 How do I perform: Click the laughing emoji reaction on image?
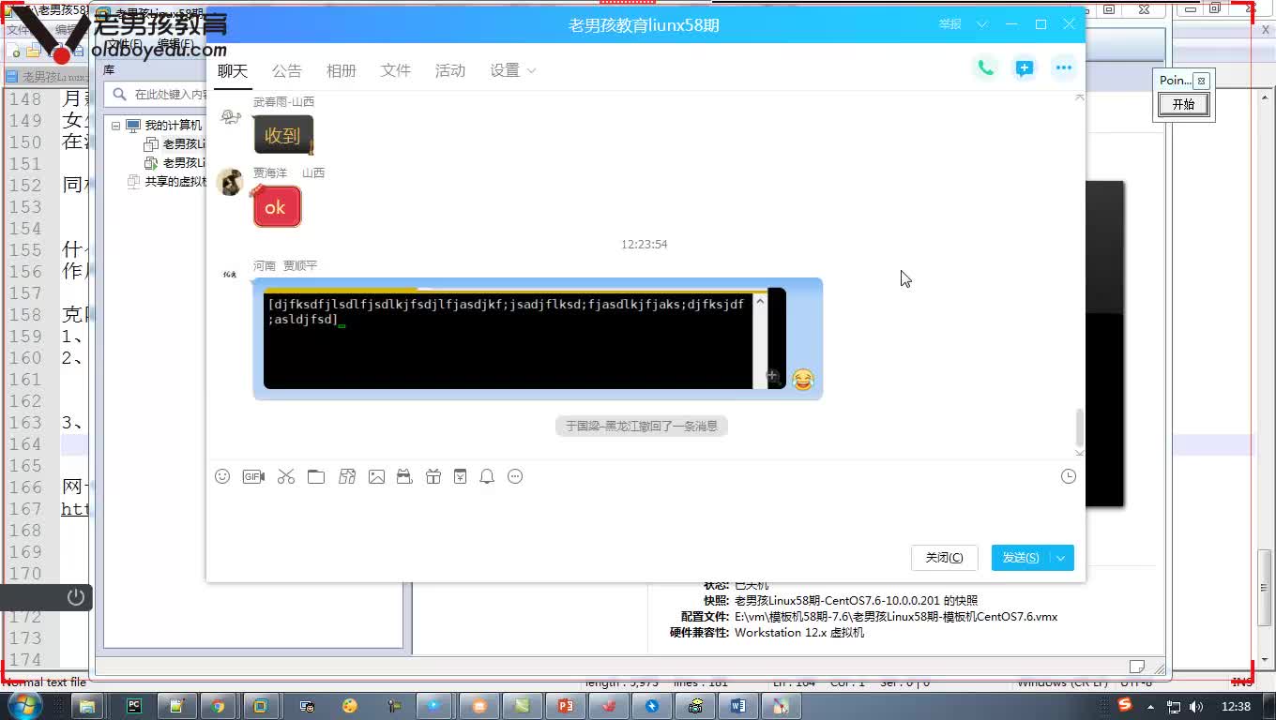tap(803, 379)
